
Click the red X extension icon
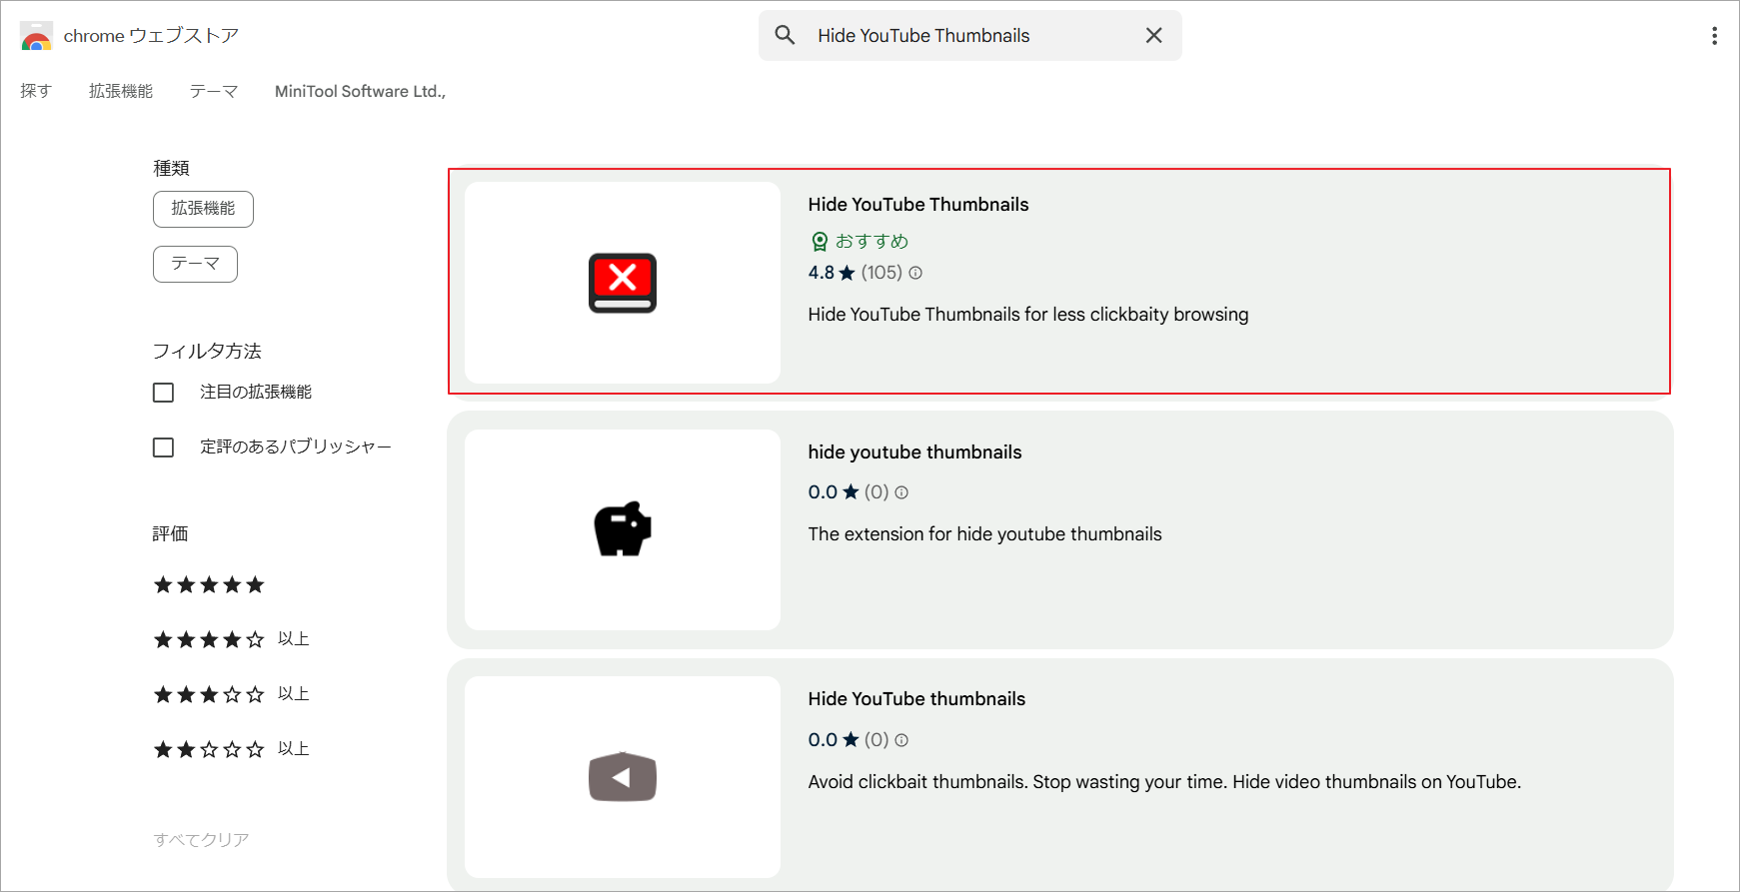(623, 283)
